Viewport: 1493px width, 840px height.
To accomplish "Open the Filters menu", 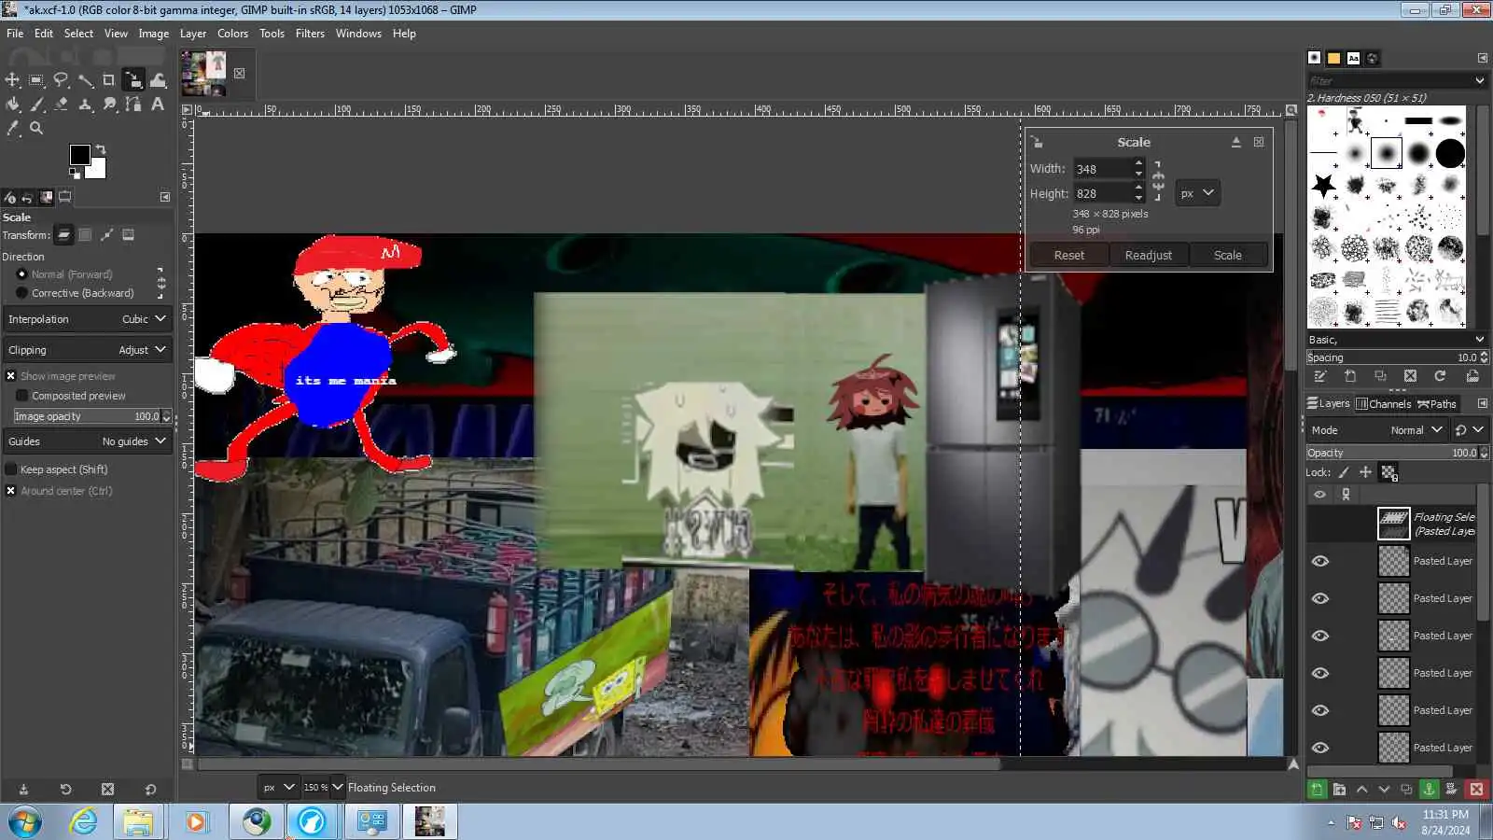I will [310, 34].
